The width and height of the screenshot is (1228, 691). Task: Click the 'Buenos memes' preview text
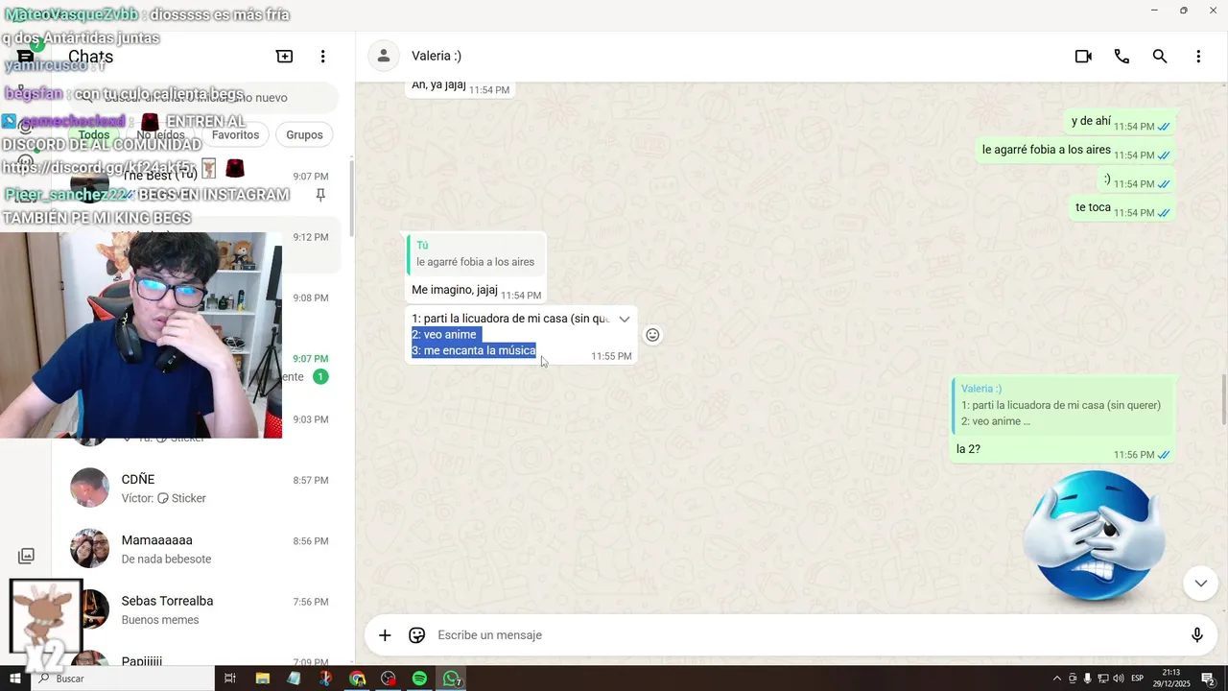[x=160, y=620]
